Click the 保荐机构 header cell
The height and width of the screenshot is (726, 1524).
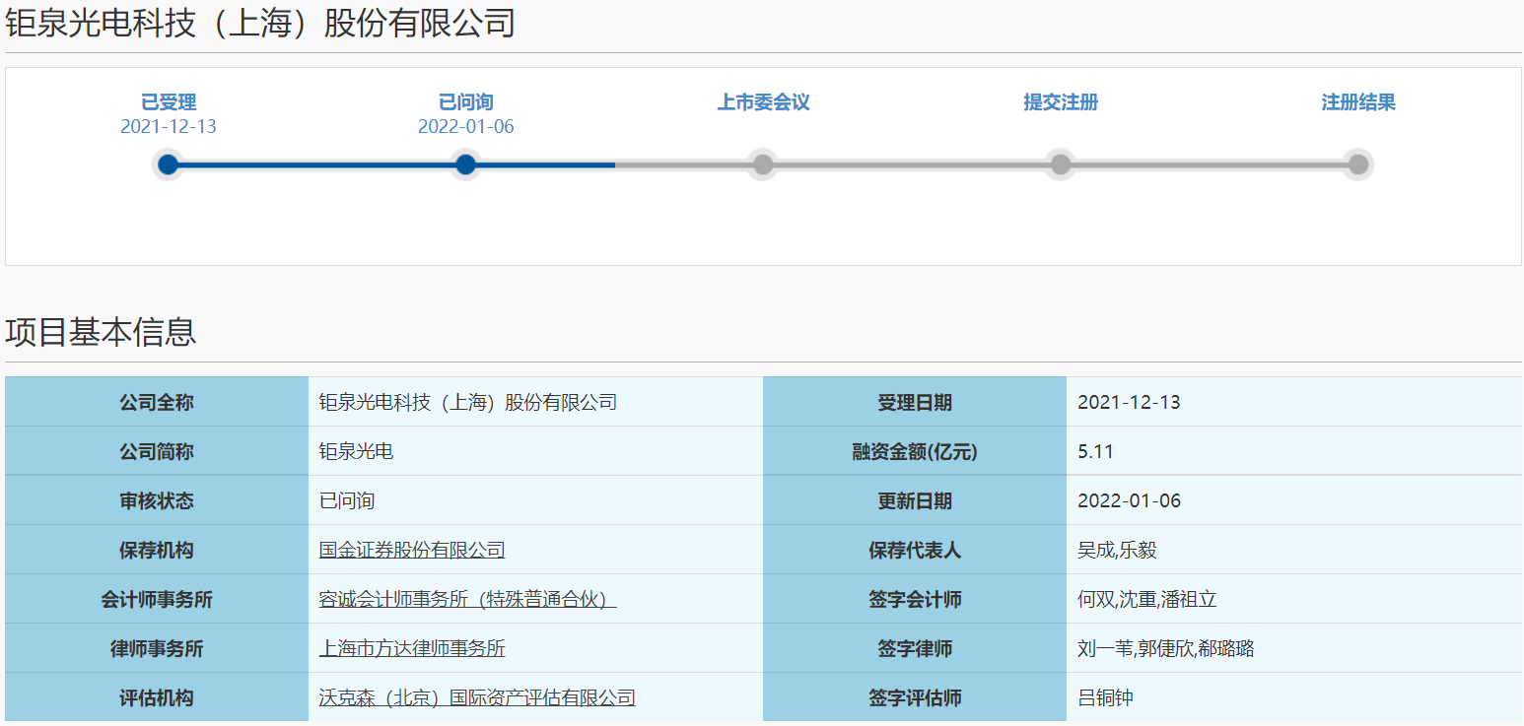coord(157,550)
